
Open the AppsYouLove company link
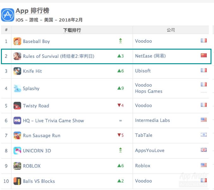coord(150,150)
